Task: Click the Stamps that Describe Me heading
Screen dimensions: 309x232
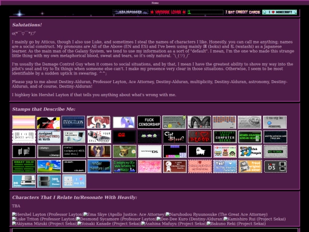Action: pyautogui.click(x=43, y=109)
